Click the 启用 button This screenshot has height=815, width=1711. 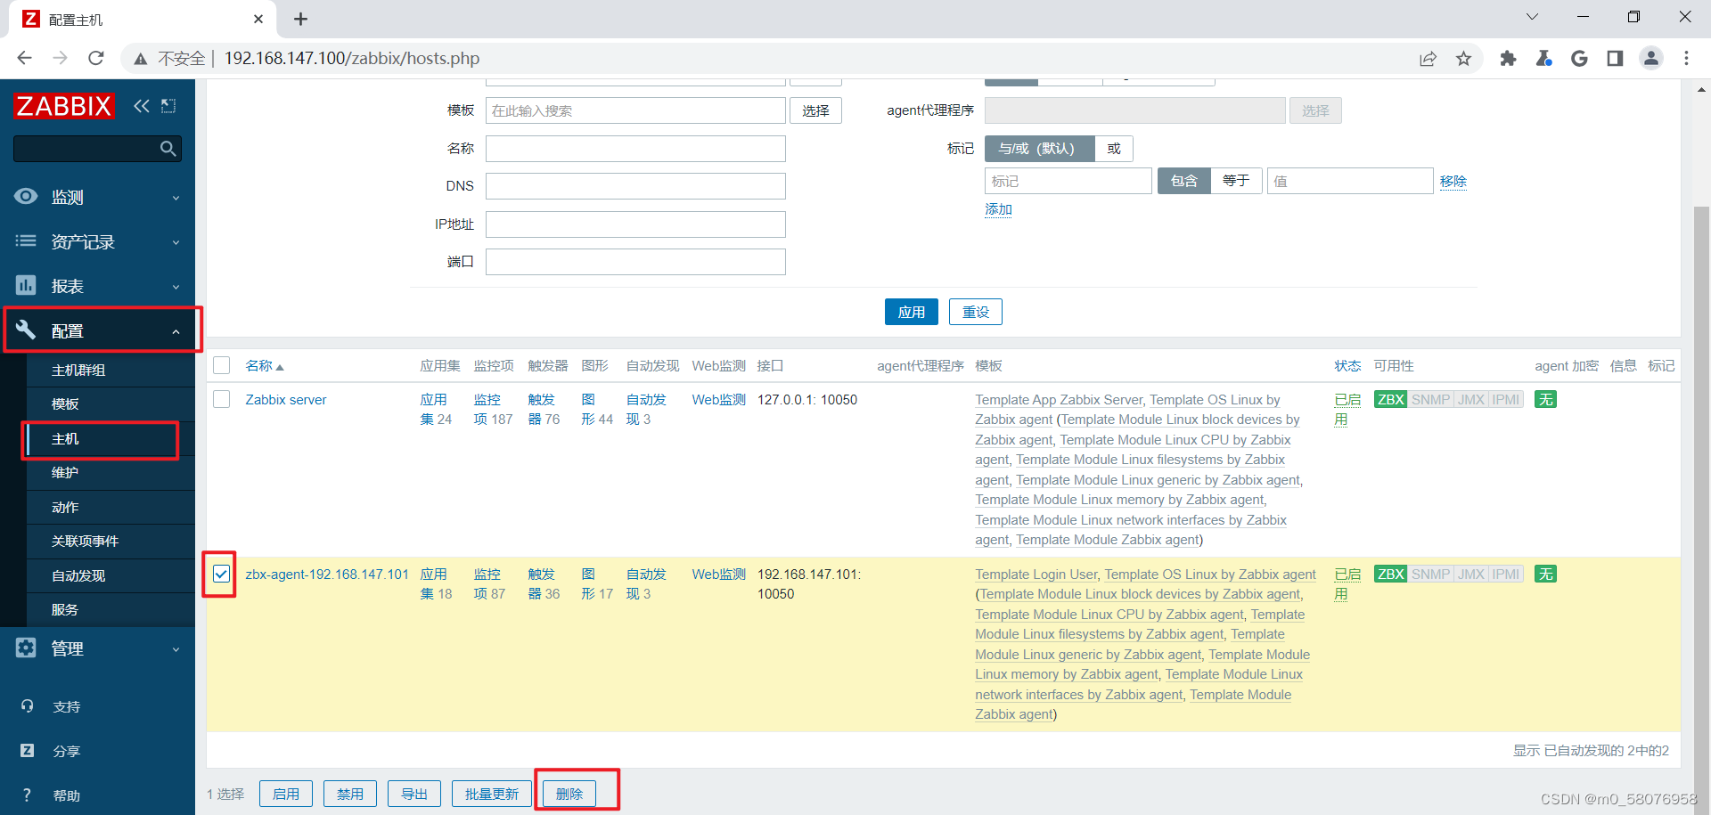286,794
